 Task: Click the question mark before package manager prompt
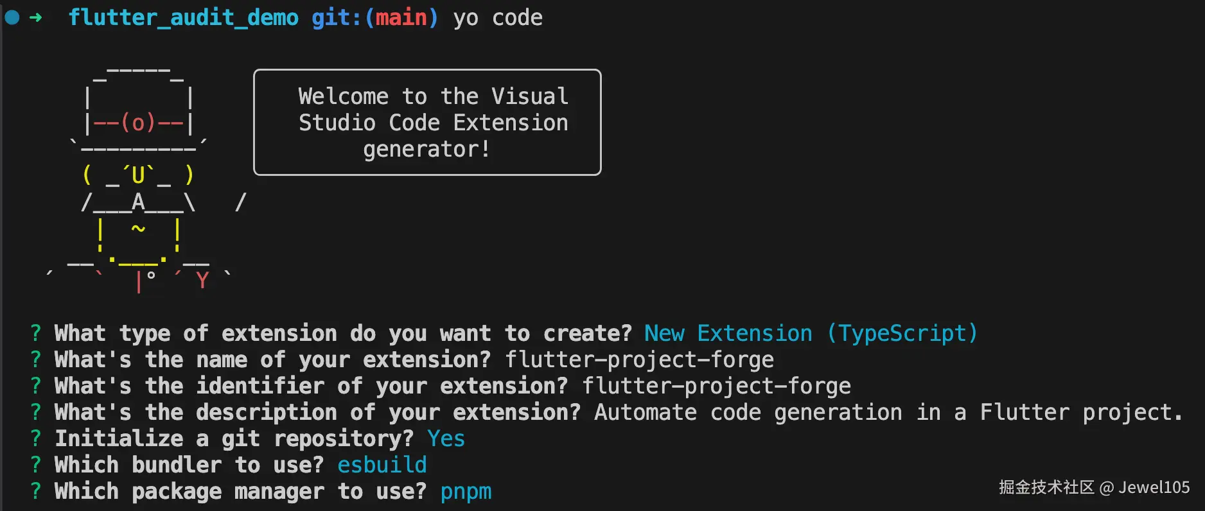[36, 491]
